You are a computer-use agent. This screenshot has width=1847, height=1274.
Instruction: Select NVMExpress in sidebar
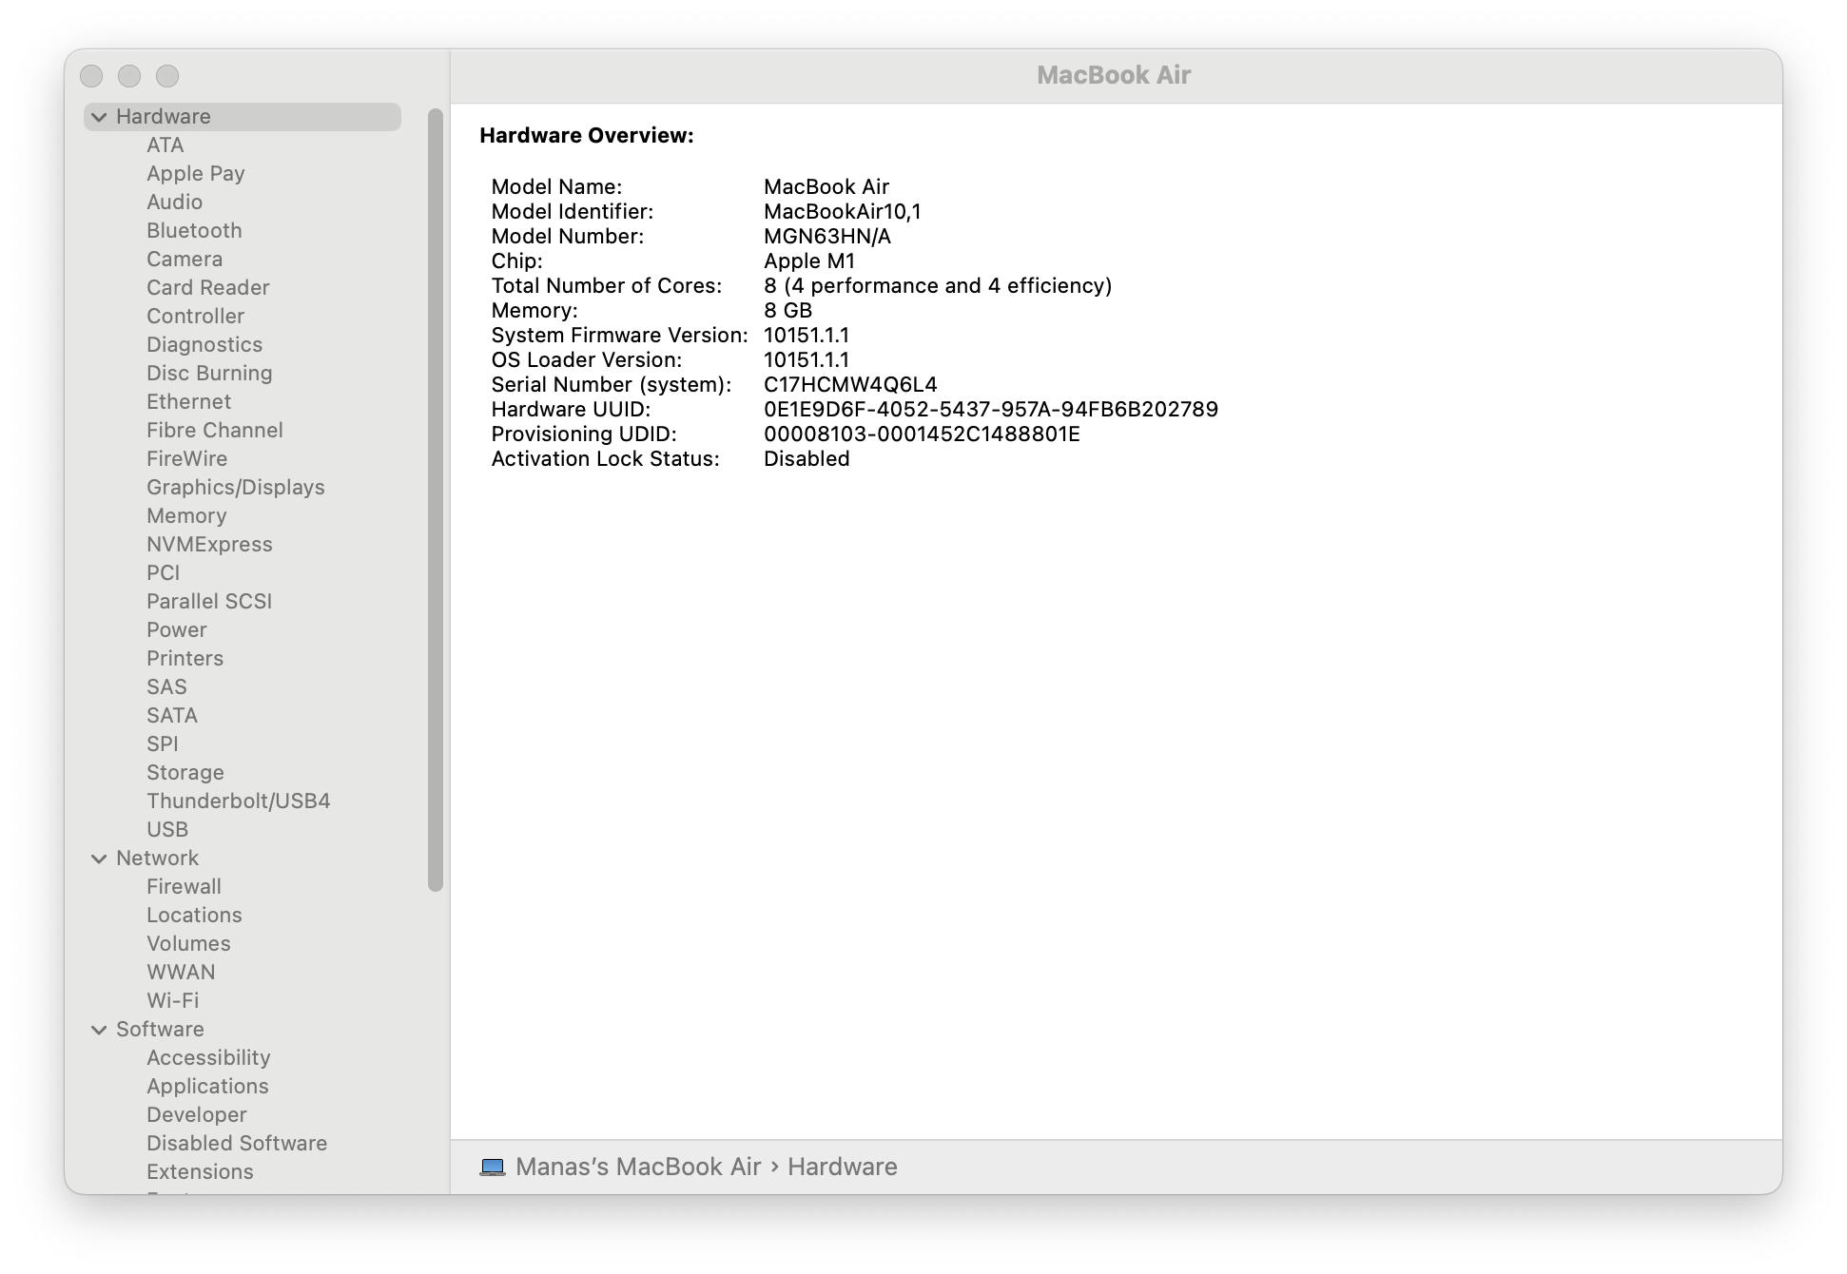(209, 545)
